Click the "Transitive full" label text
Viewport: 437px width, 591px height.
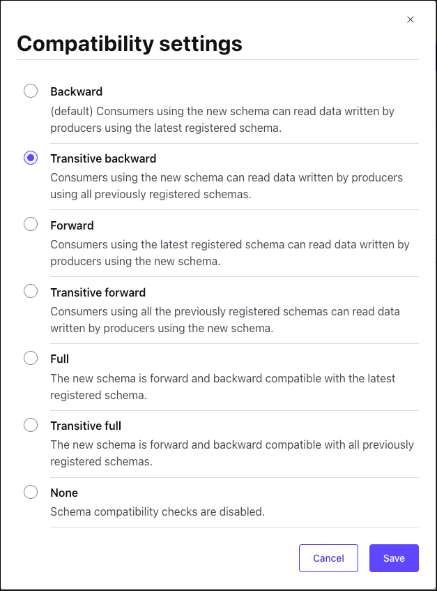click(86, 426)
